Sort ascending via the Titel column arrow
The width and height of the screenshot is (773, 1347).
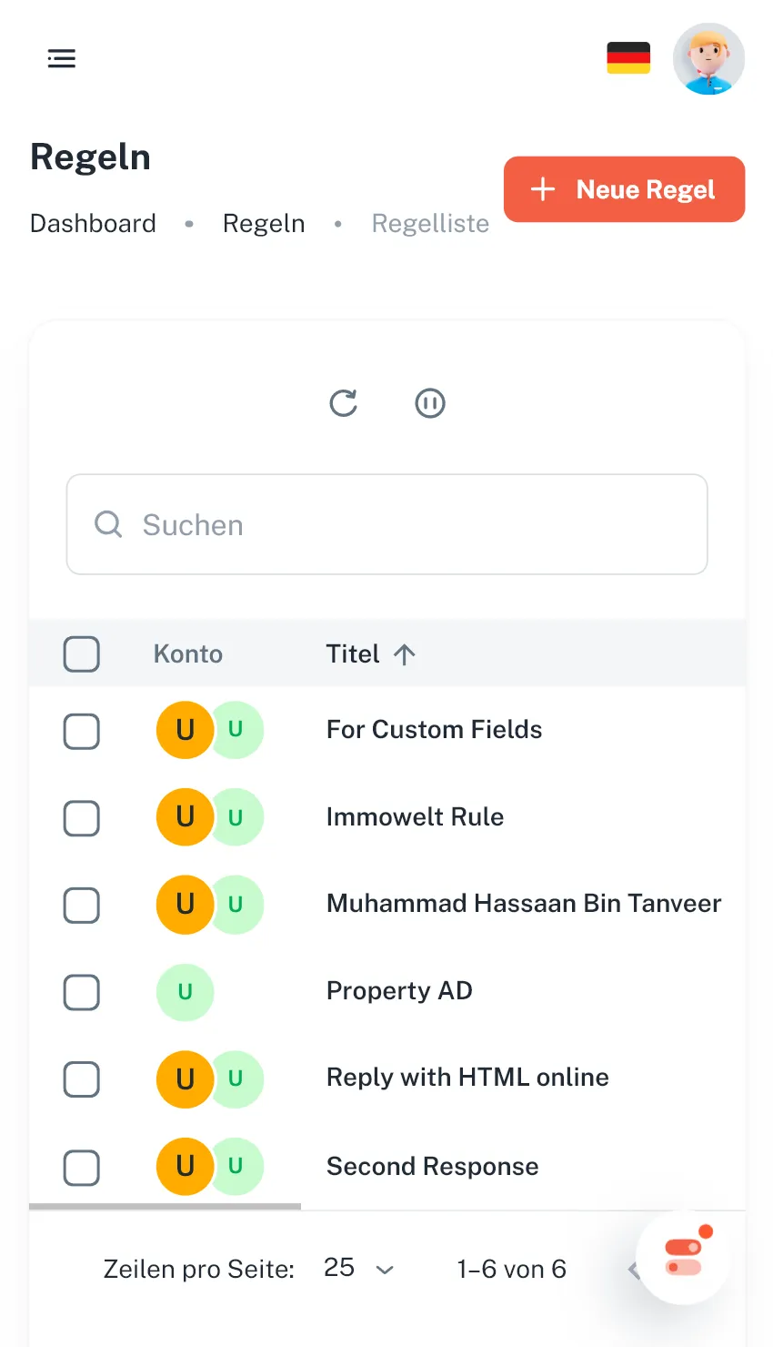[405, 654]
